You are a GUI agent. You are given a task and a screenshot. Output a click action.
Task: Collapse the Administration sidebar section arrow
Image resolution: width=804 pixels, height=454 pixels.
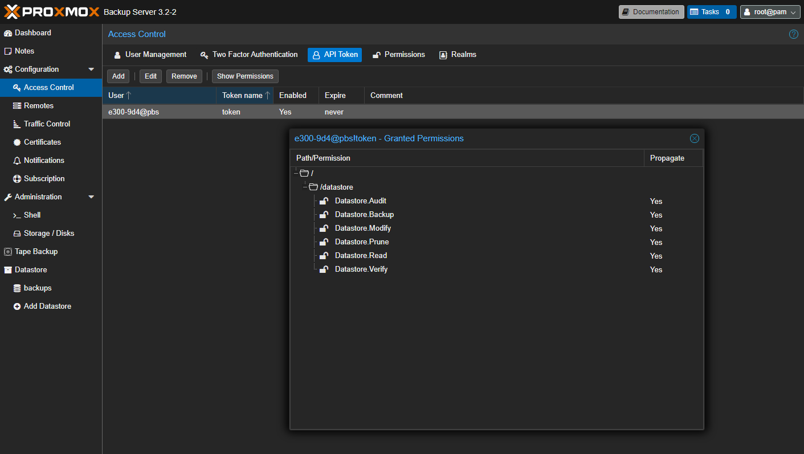tap(91, 197)
